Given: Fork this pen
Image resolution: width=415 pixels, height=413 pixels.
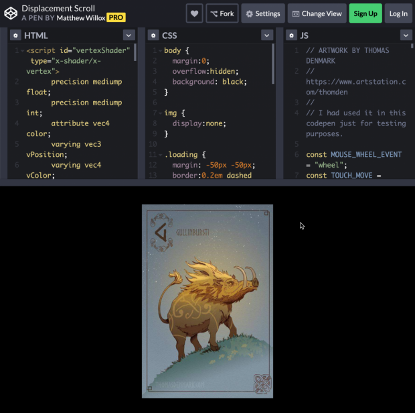Looking at the screenshot, I should [222, 13].
